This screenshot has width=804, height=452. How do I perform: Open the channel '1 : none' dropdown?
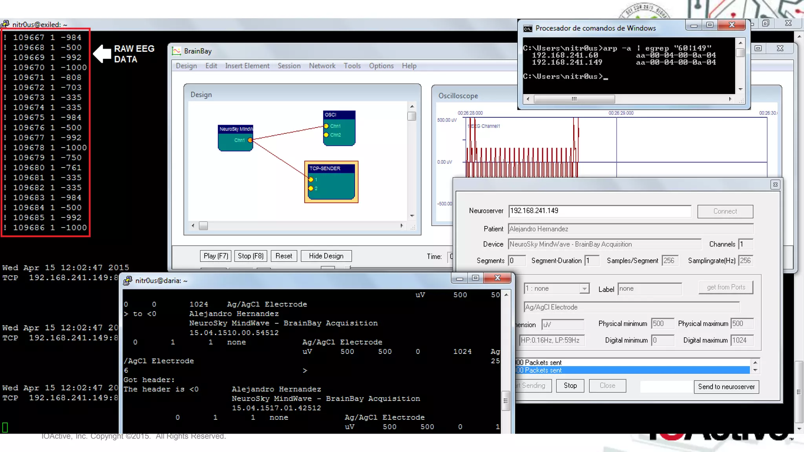(584, 288)
